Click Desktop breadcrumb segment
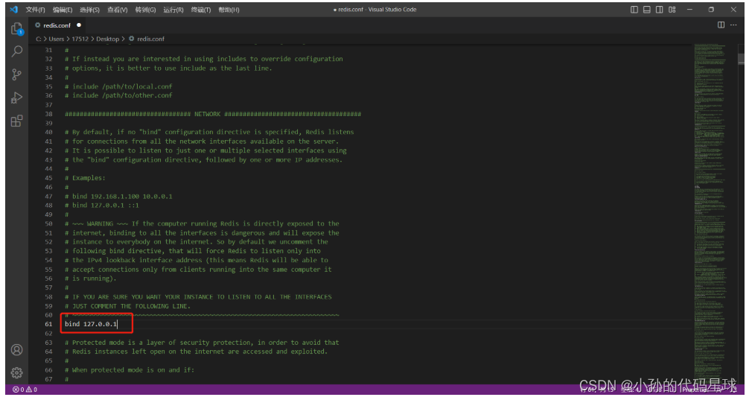 point(107,39)
